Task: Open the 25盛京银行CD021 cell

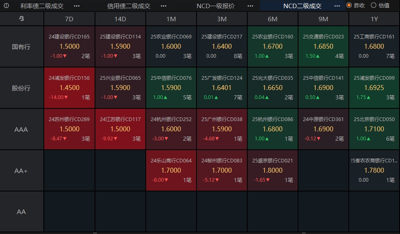Action: pyautogui.click(x=272, y=170)
